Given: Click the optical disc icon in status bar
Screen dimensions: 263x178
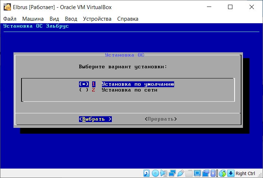Looking at the screenshot, I should [155, 173].
